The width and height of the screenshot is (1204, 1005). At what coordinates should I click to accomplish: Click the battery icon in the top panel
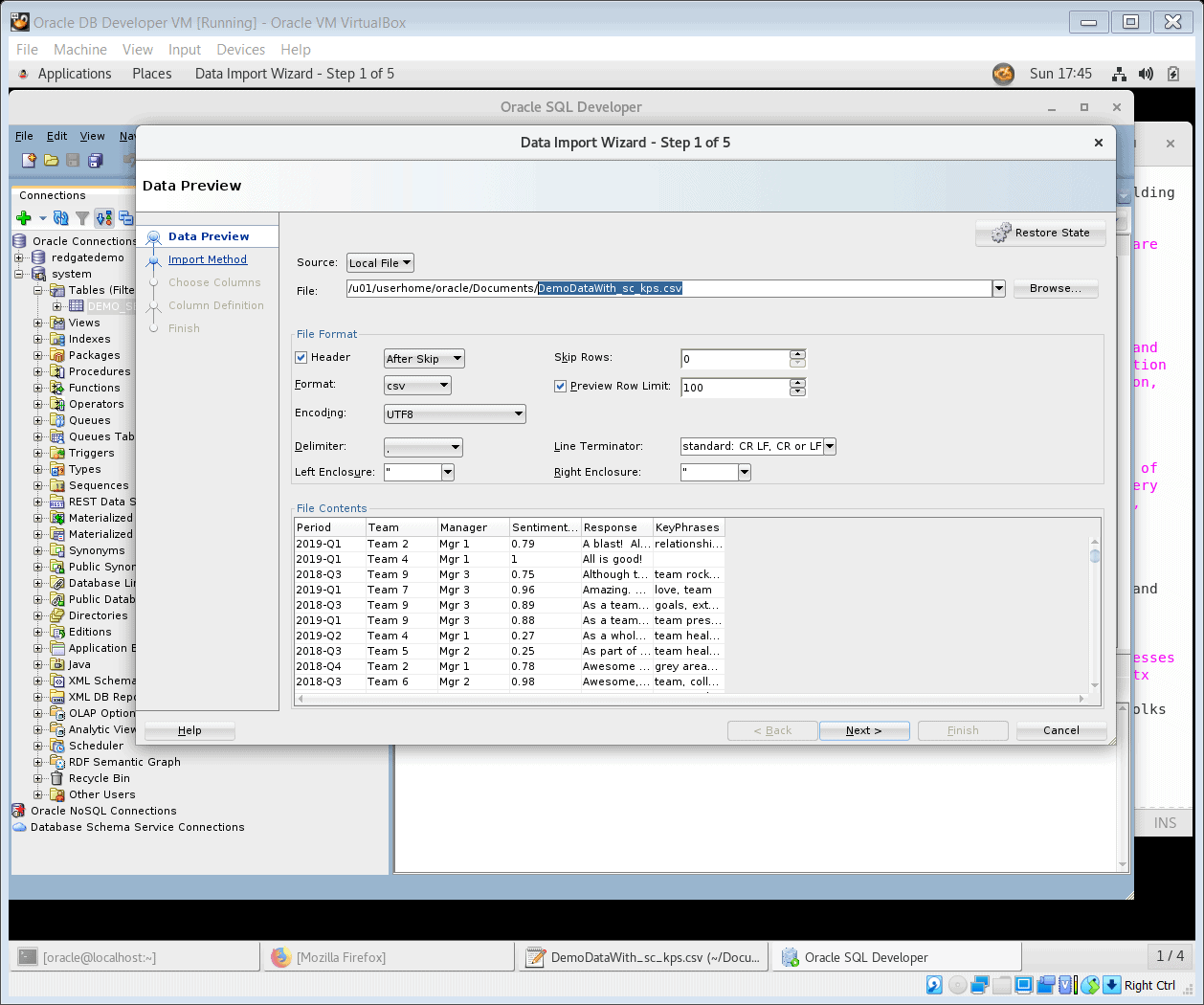click(x=1173, y=74)
